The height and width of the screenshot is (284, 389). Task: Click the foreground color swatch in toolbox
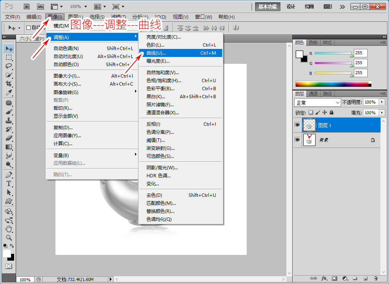[x=7, y=253]
